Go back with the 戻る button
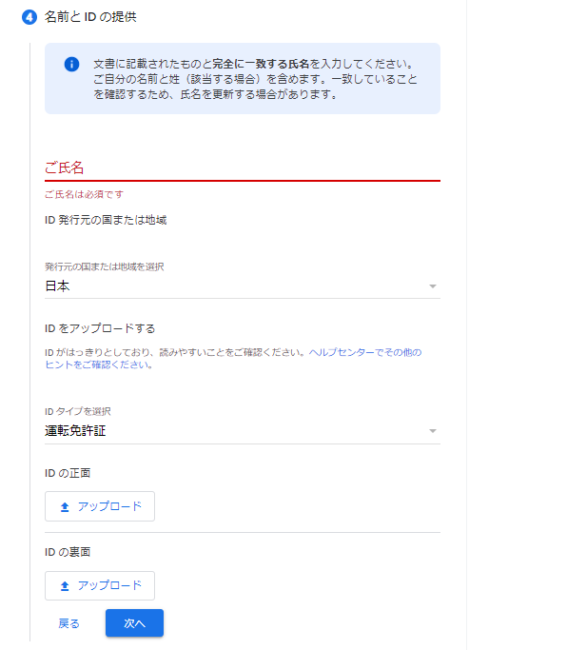Image resolution: width=567 pixels, height=650 pixels. tap(68, 623)
